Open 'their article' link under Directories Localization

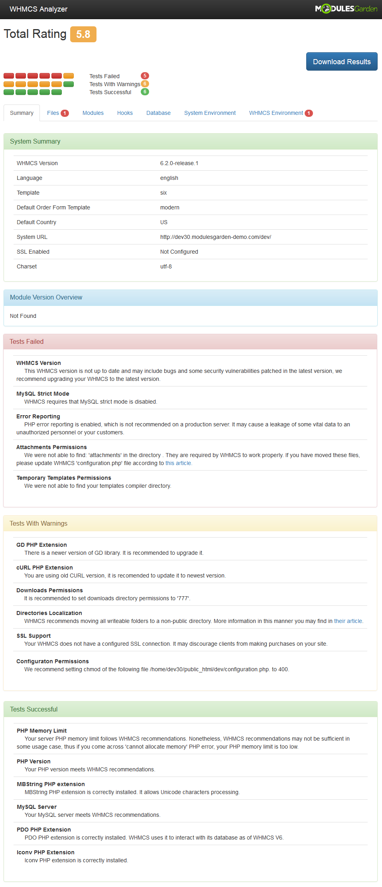[349, 621]
